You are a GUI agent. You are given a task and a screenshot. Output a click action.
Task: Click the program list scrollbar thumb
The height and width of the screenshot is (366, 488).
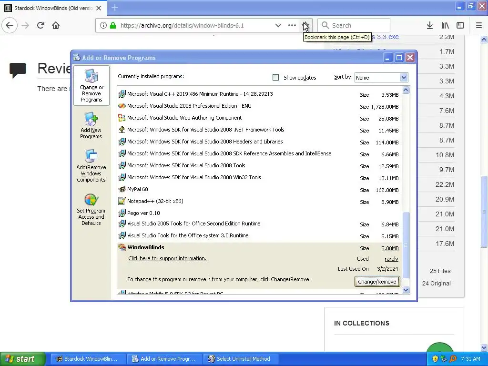406,245
